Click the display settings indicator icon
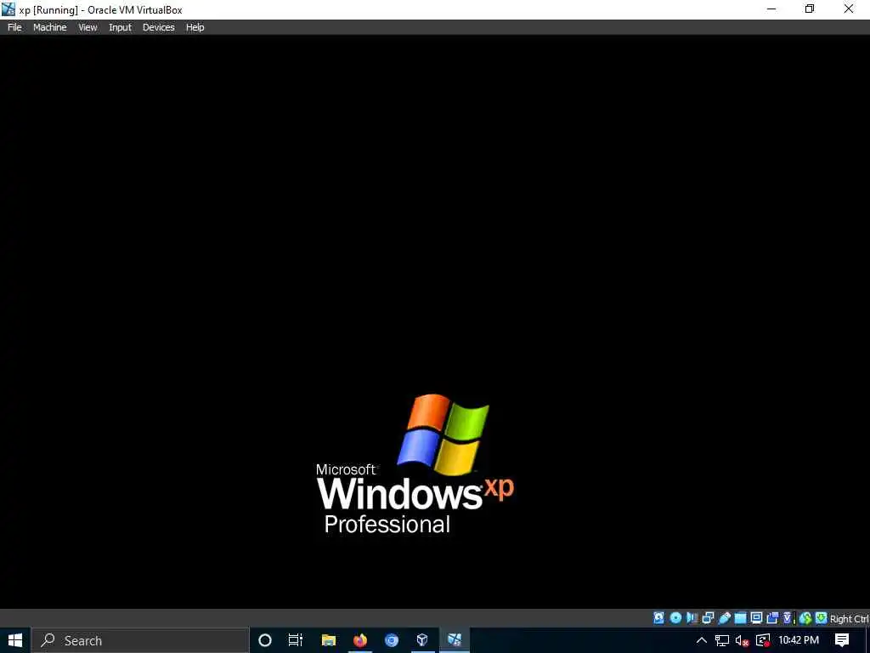The image size is (870, 653). coord(756,618)
